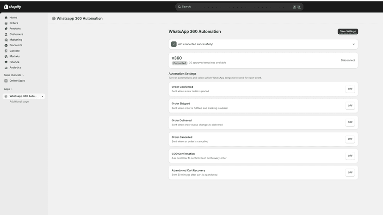This screenshot has height=215, width=383.
Task: Click 'Order Delivered' heading text
Action: point(181,120)
